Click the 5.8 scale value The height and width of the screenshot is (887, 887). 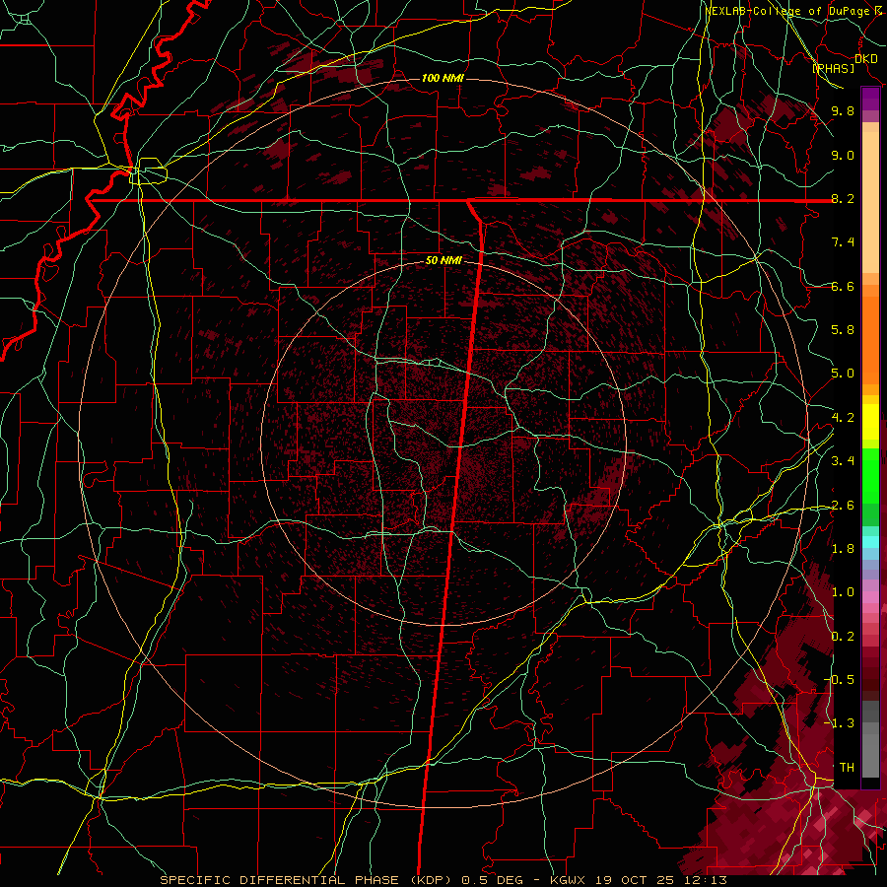coord(843,330)
